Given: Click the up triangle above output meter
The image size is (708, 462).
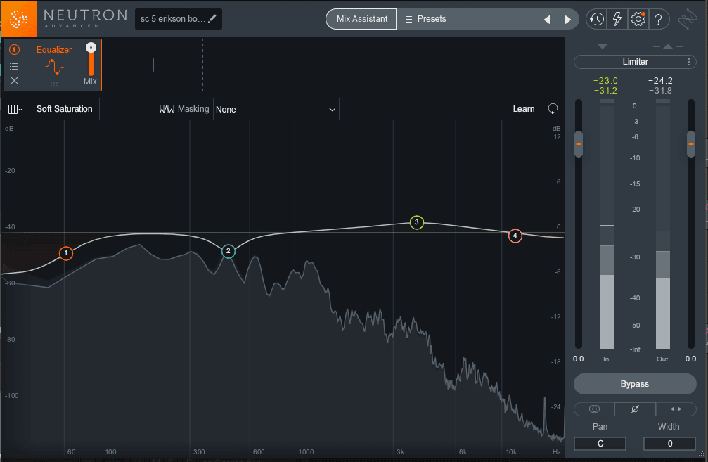Looking at the screenshot, I should (668, 46).
